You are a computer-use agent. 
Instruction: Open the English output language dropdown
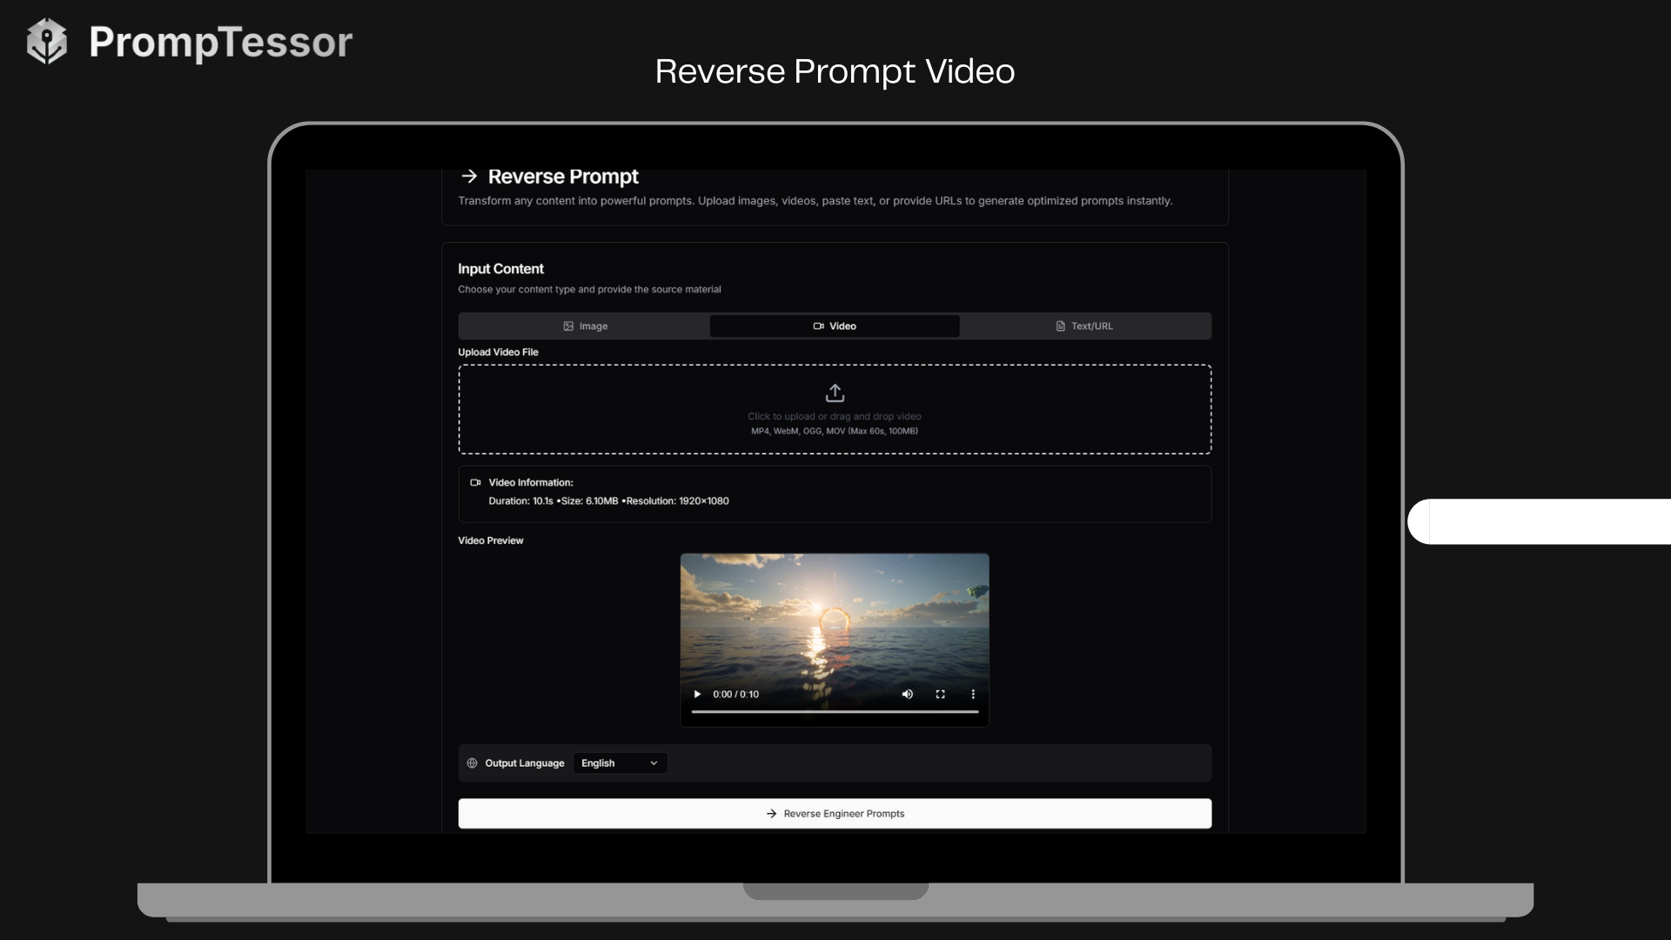click(x=619, y=762)
